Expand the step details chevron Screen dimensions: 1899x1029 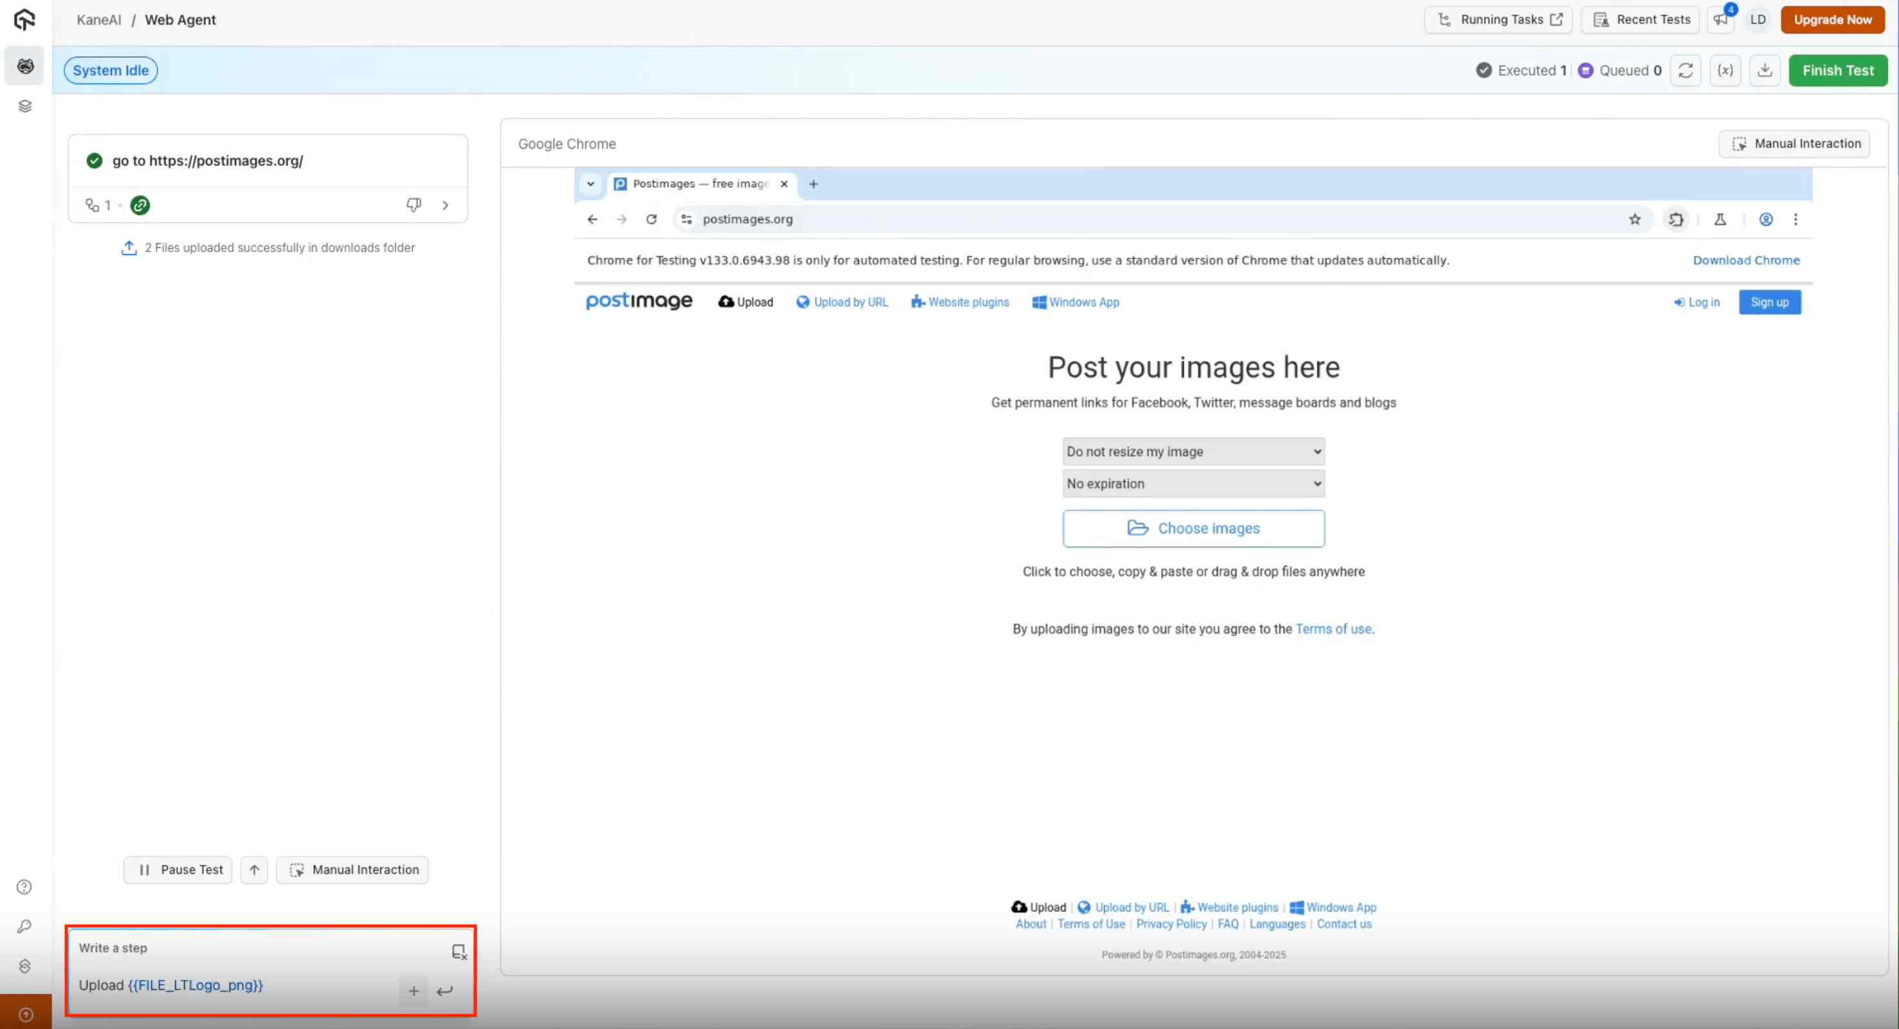point(445,205)
